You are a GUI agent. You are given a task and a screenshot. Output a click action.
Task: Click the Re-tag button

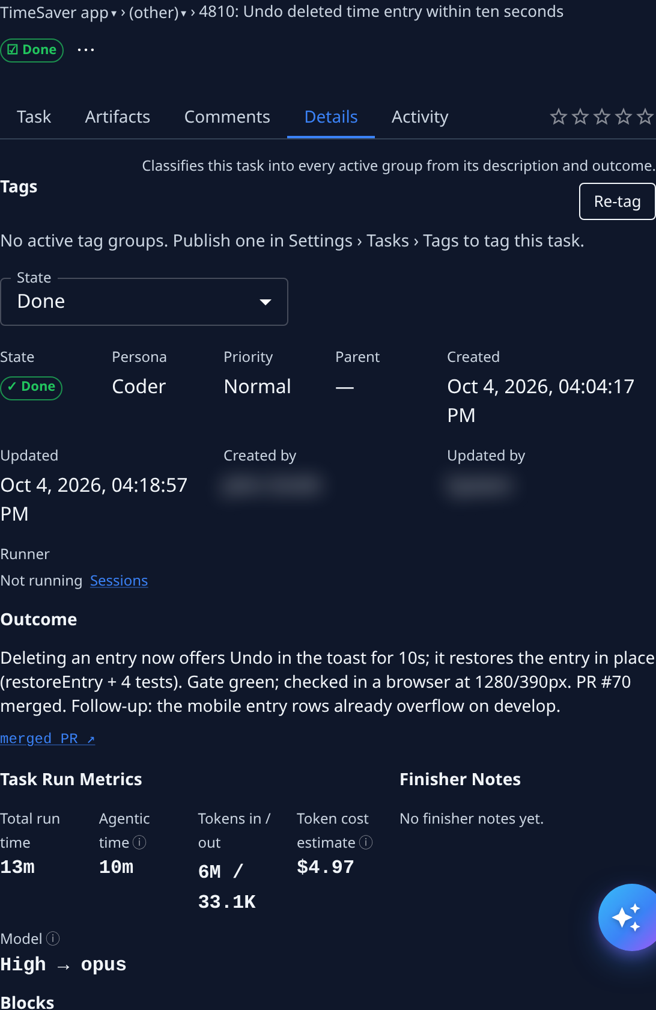(x=617, y=201)
